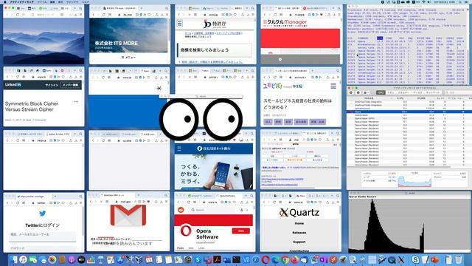Click the Search field on the Opera add-ons page
Viewport: 472px width, 266px height.
coord(212,210)
